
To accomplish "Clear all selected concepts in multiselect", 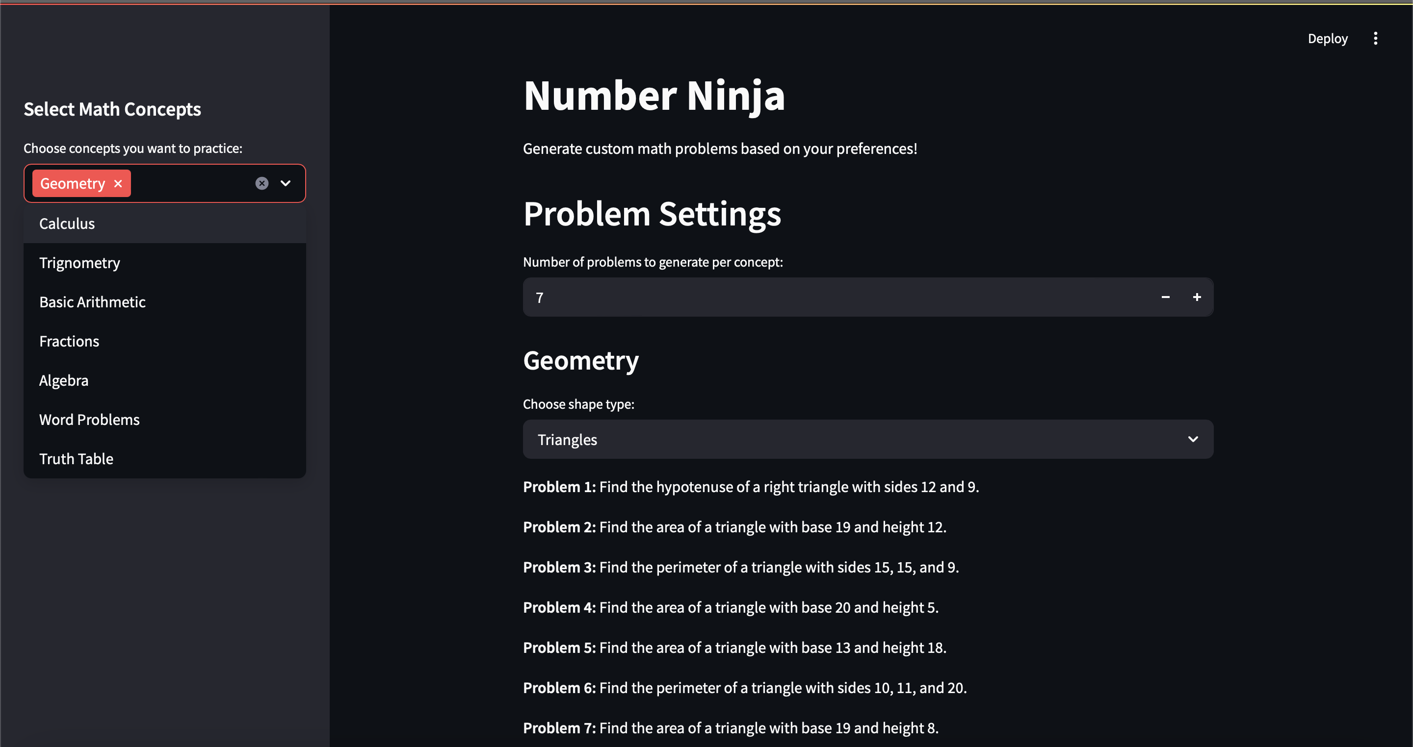I will 262,184.
